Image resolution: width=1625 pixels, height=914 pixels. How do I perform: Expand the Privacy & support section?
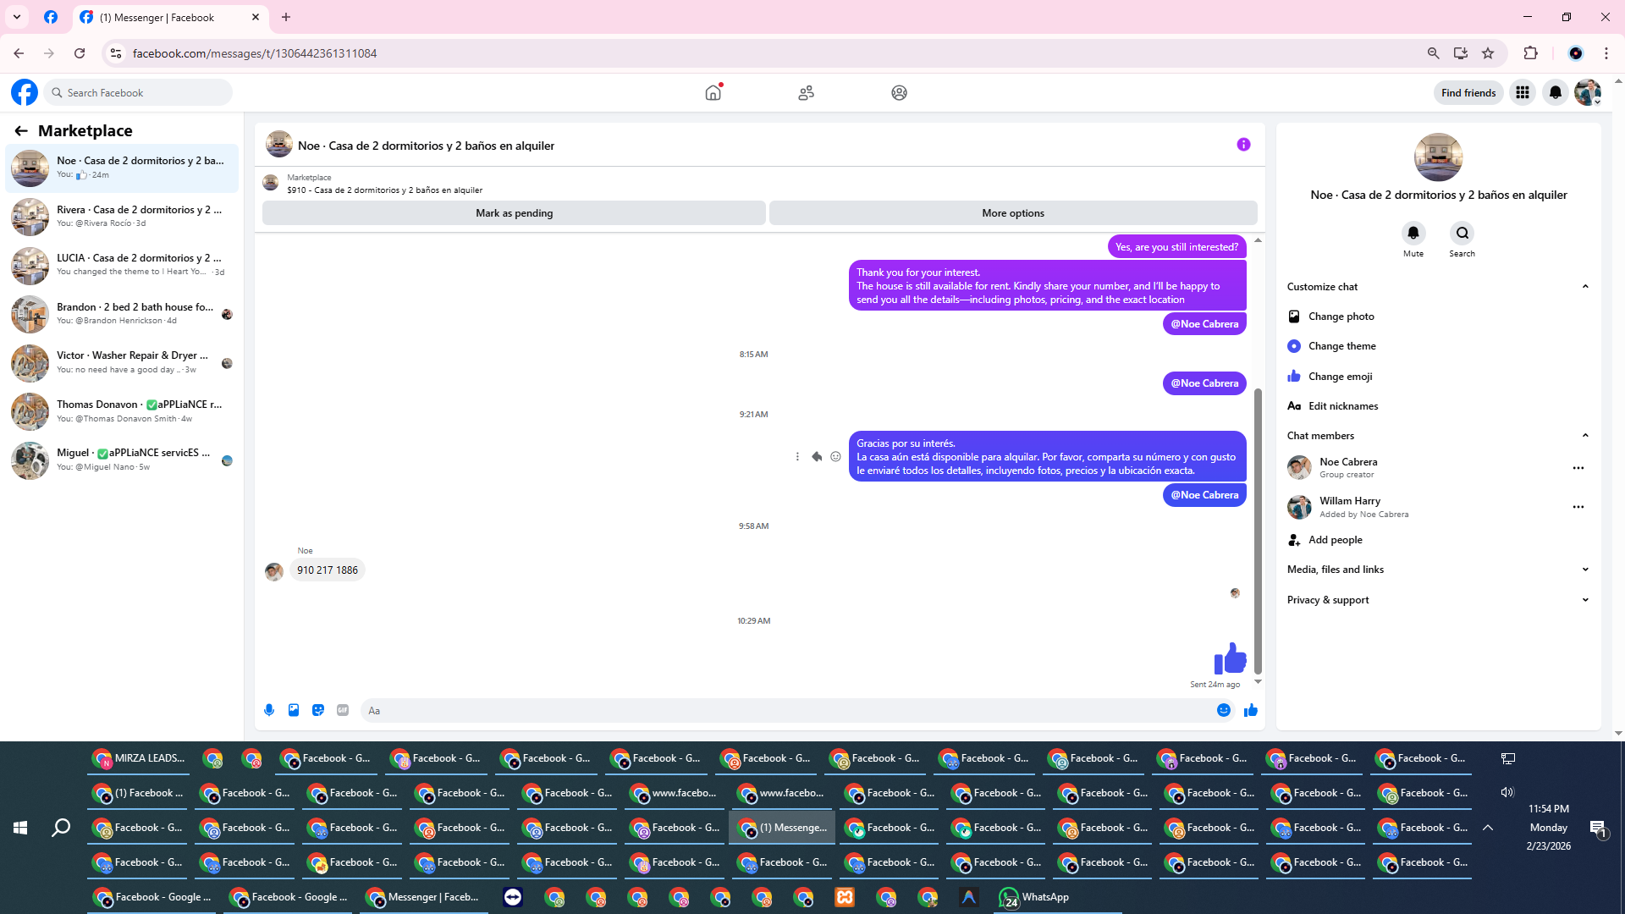point(1584,600)
